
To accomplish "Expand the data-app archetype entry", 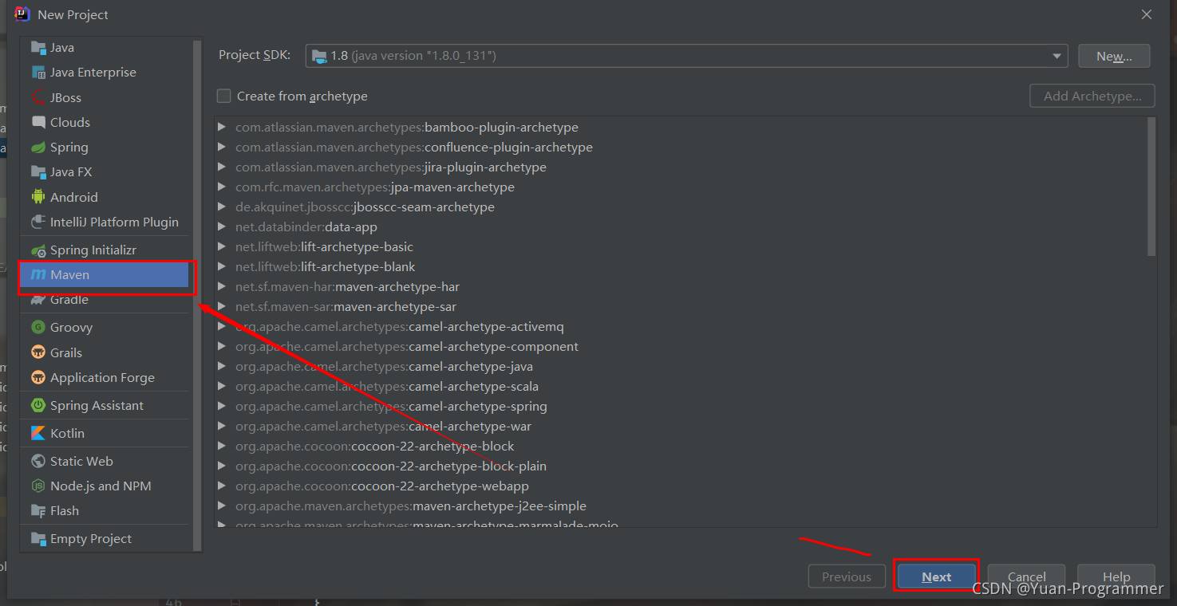I will tap(221, 226).
